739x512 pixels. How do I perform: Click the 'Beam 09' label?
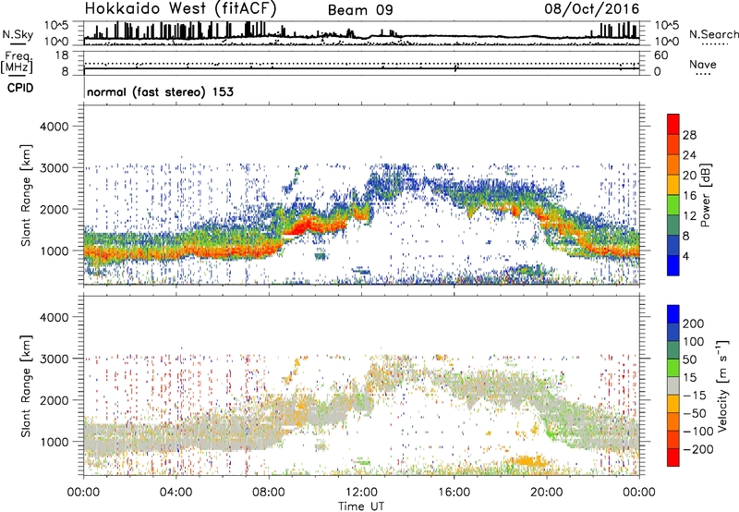(360, 10)
